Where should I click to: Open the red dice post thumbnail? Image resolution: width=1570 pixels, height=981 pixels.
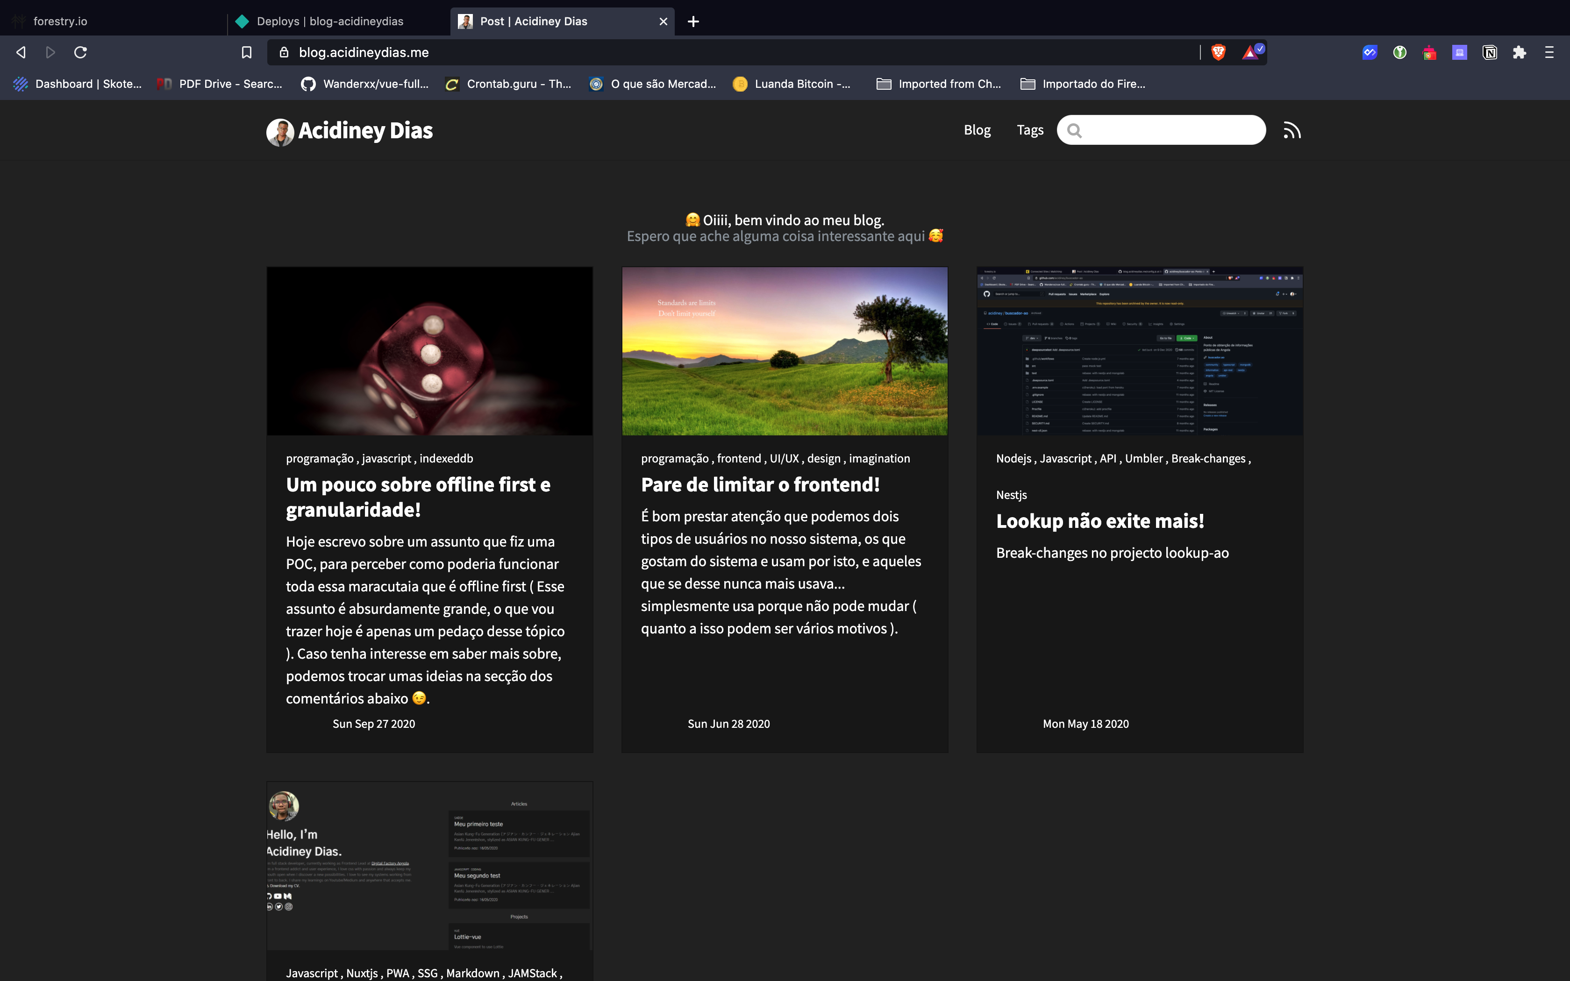click(x=429, y=350)
